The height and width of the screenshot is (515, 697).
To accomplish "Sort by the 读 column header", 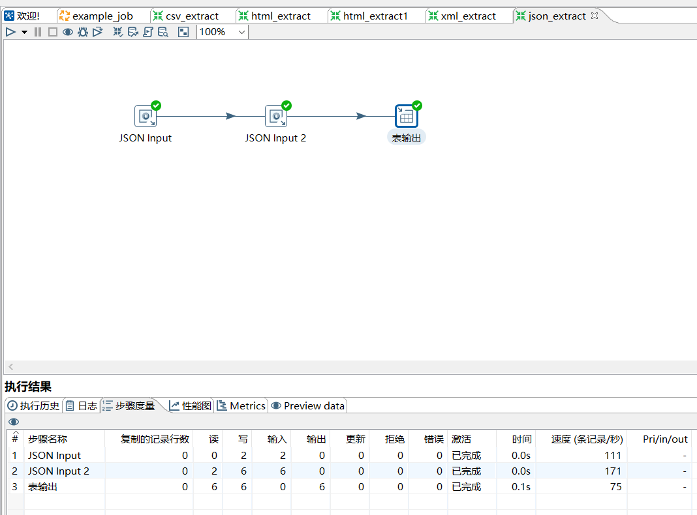I will [x=208, y=439].
